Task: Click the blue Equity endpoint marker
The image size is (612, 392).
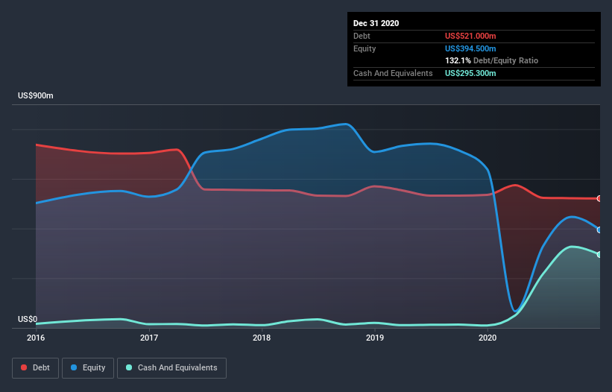Action: [599, 230]
